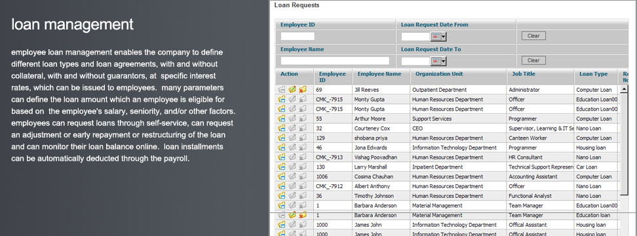Viewport: 637px width, 236px height.
Task: Click disabled delete icon in Larry Marshall row
Action: [x=302, y=167]
